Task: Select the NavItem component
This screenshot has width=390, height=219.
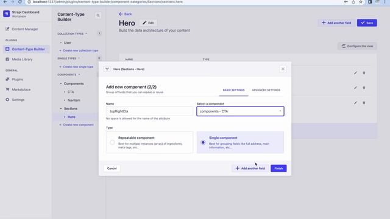Action: (x=74, y=100)
